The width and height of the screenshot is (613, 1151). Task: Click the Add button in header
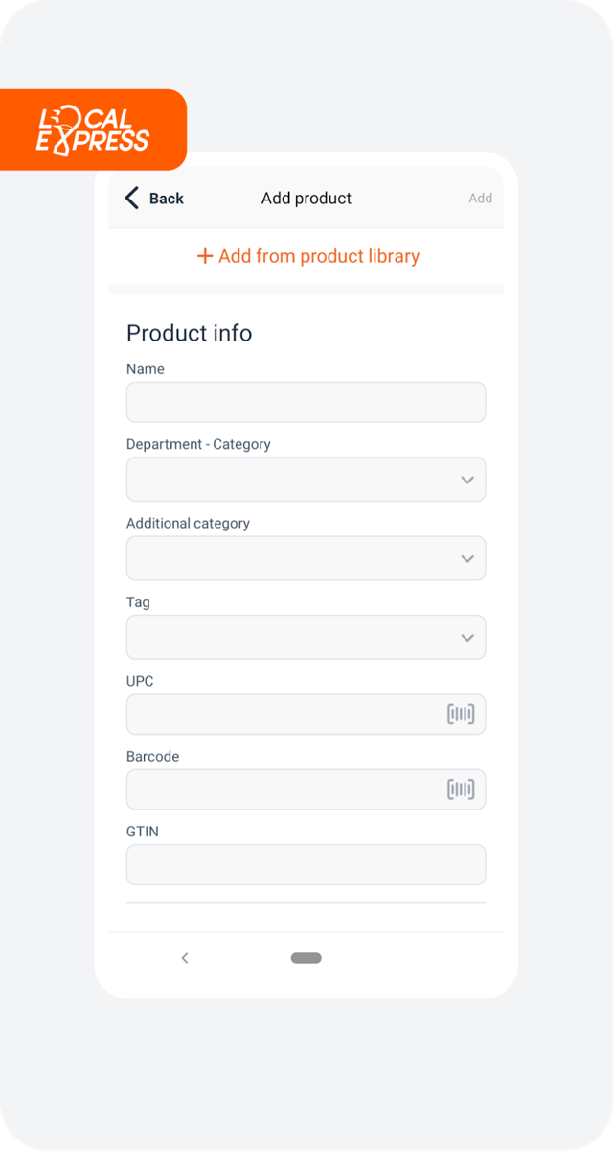pyautogui.click(x=480, y=199)
